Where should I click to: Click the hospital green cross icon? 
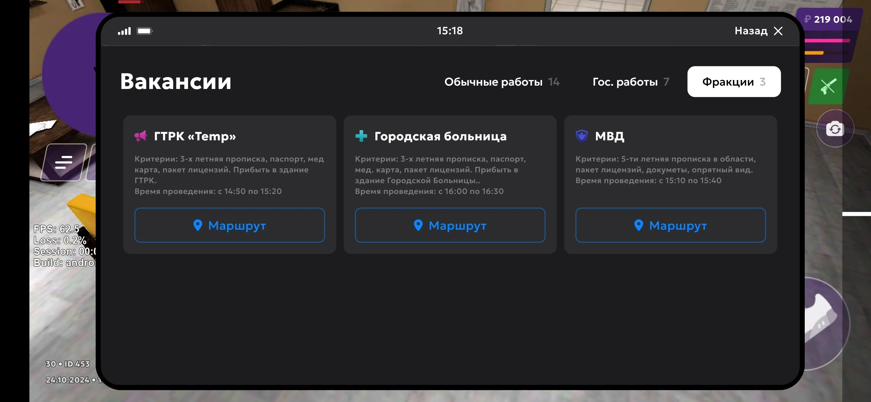click(x=361, y=136)
